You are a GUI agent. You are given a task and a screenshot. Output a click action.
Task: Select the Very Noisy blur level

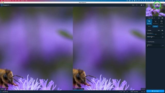coord(155,26)
